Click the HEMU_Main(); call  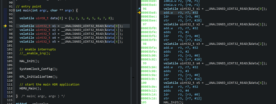coord(30,88)
